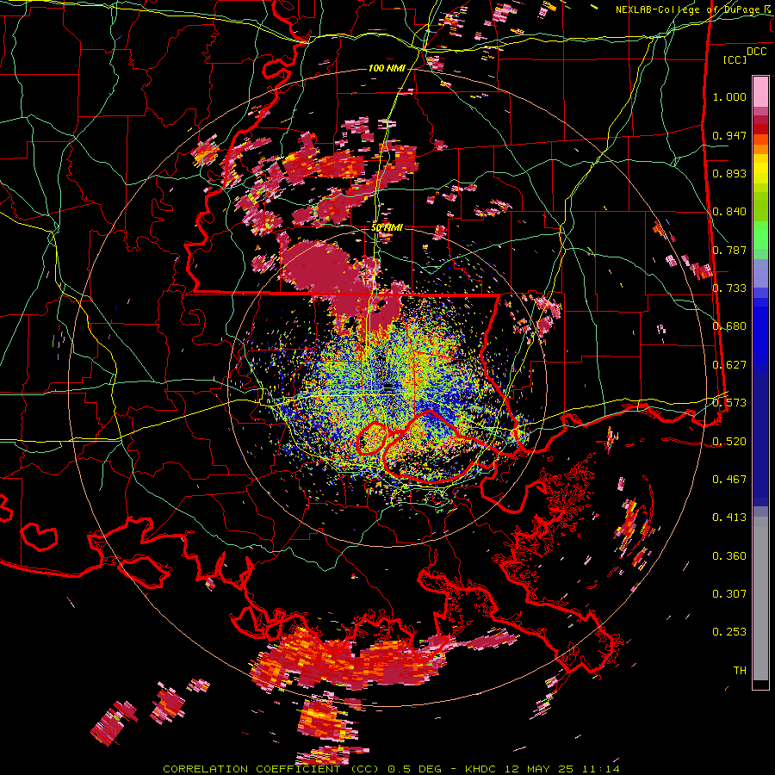Click the 0.360 scale label

(x=729, y=556)
